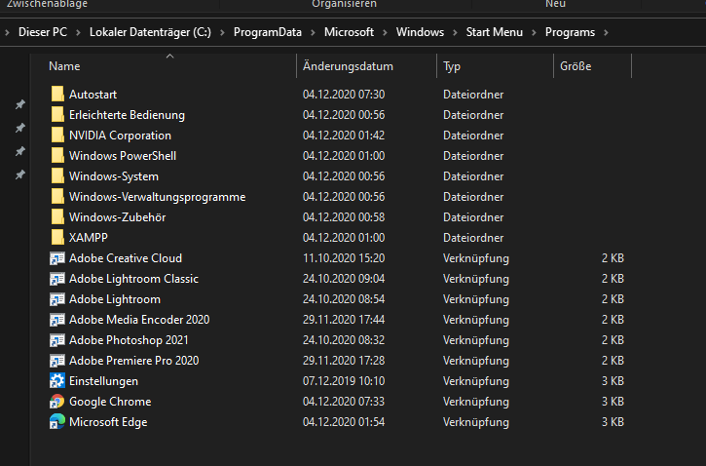Click the date 04.12.2020 07:30
This screenshot has width=706, height=466.
click(344, 95)
